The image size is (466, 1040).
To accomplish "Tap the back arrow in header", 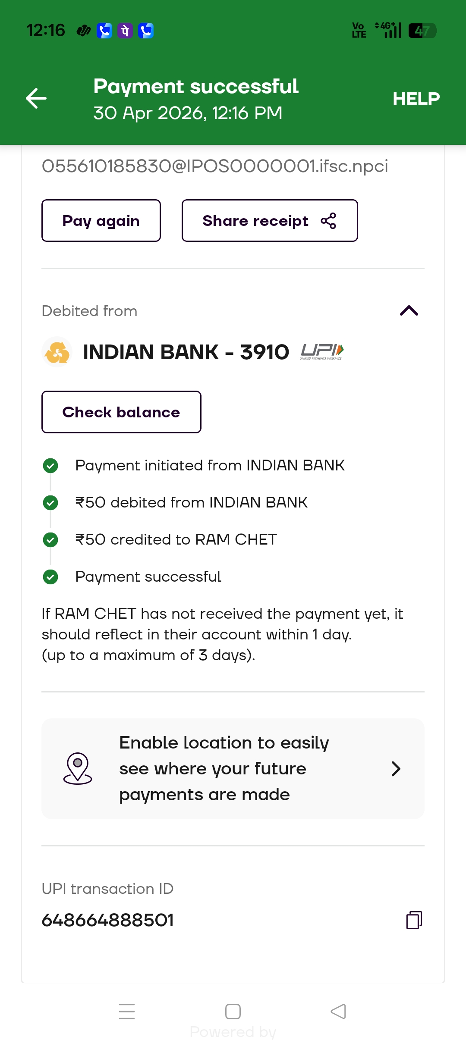I will [36, 98].
